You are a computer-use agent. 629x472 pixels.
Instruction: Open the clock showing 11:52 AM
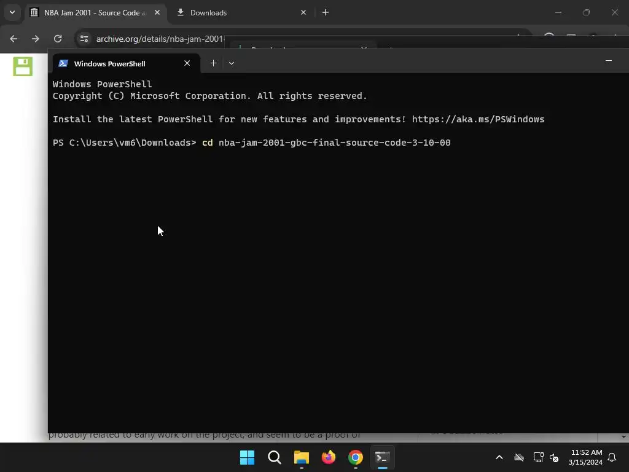click(585, 457)
